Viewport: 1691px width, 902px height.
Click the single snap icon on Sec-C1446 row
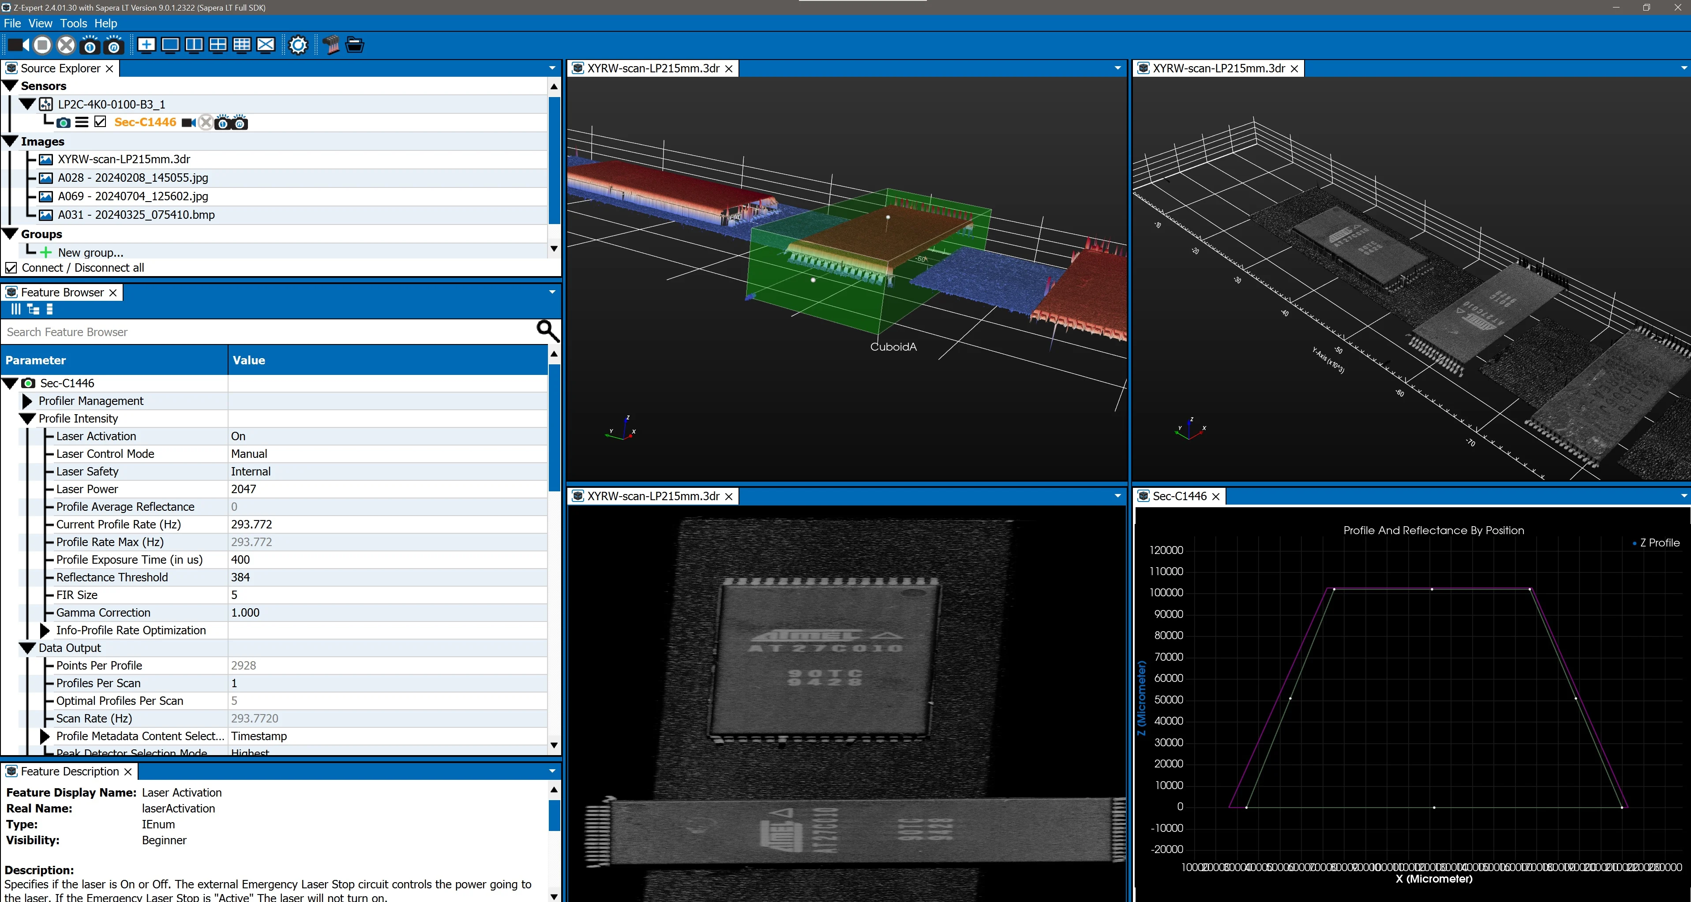(x=222, y=122)
